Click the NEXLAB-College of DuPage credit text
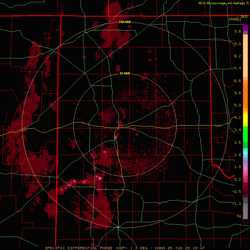 click(x=222, y=3)
